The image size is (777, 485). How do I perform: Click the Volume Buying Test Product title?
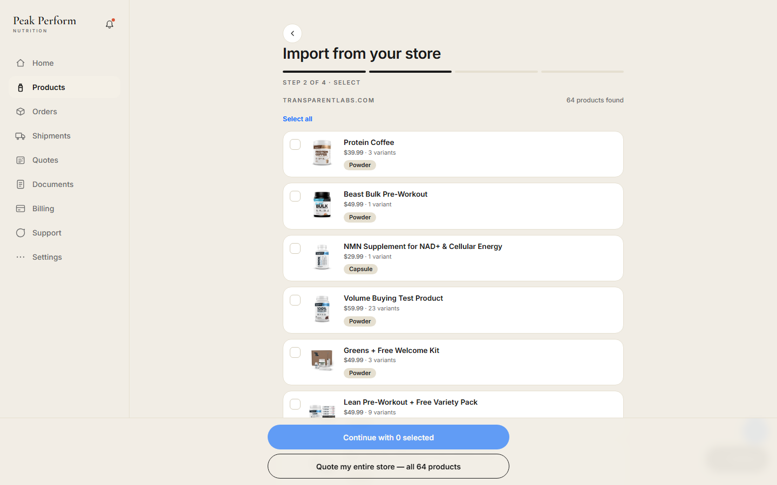click(x=393, y=298)
